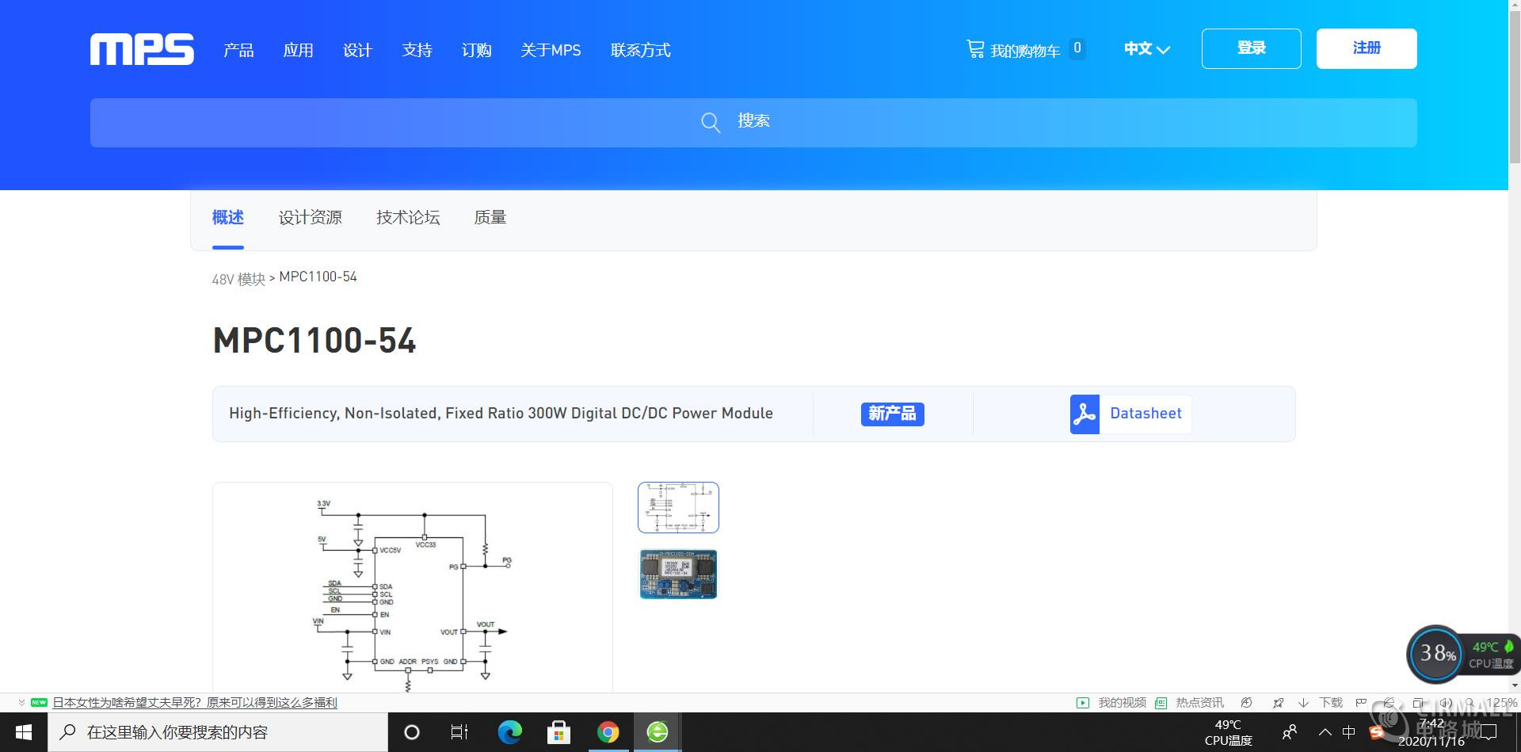Open the 产品 menu
1521x752 pixels.
point(238,50)
